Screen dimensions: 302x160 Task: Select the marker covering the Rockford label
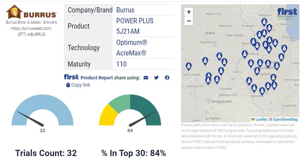point(269,28)
